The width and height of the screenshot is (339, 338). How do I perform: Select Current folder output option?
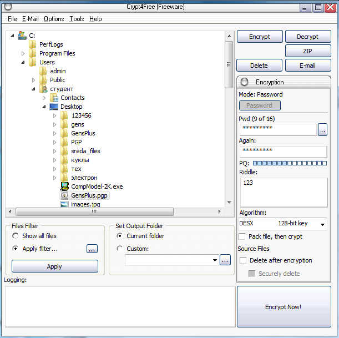(x=119, y=236)
